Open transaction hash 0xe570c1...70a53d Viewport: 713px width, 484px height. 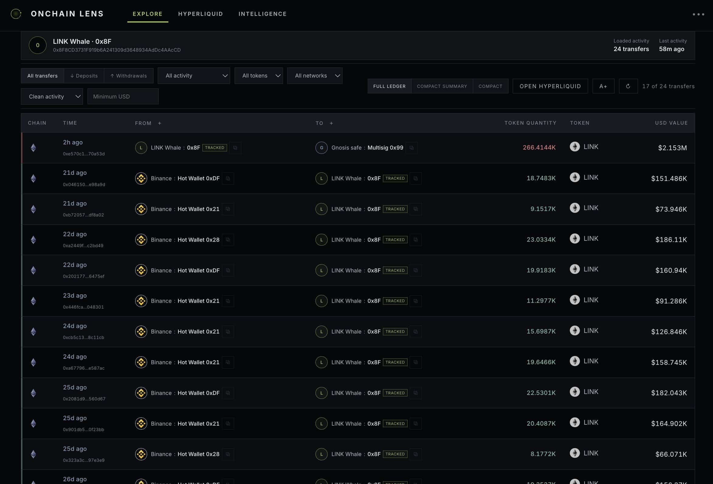point(84,154)
